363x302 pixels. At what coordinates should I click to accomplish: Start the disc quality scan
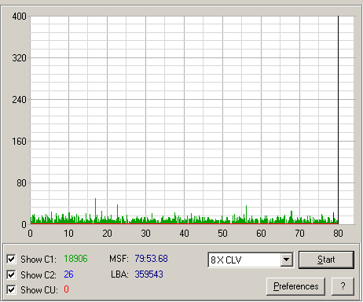pos(326,260)
